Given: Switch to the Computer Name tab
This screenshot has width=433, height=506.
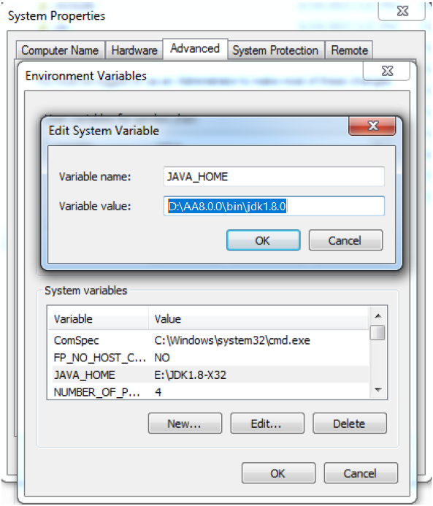Looking at the screenshot, I should click(x=60, y=50).
